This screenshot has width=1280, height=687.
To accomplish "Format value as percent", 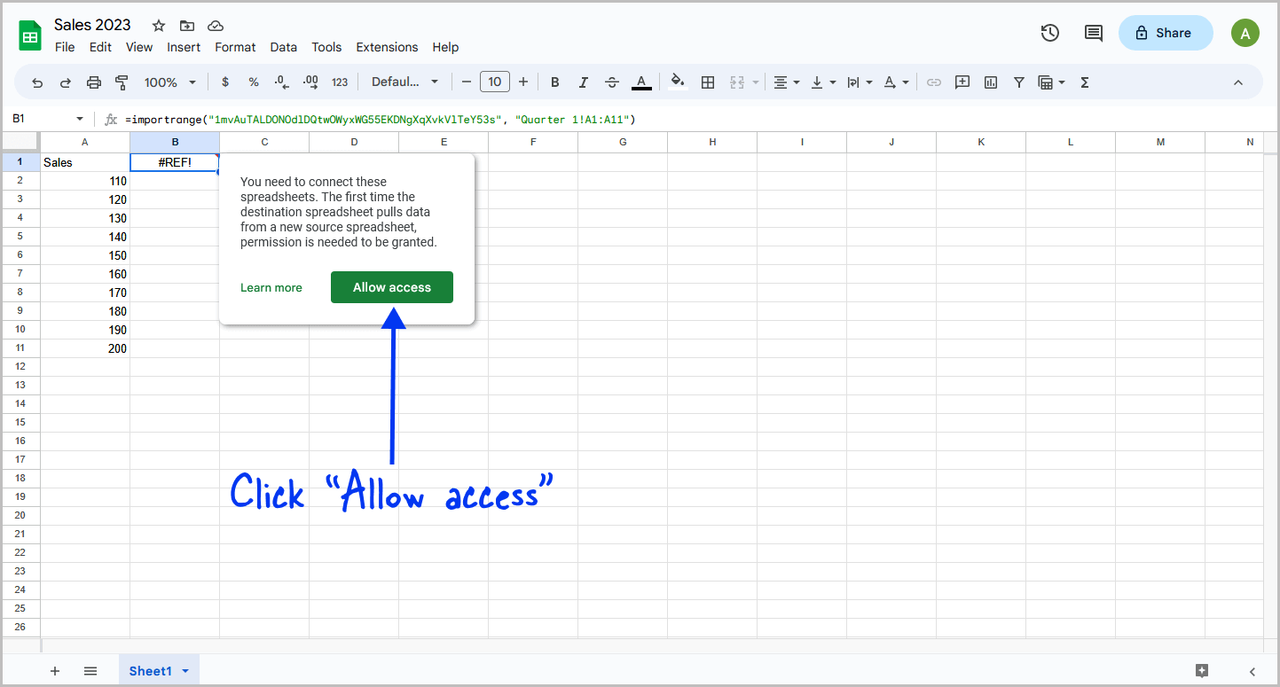I will click(x=253, y=82).
